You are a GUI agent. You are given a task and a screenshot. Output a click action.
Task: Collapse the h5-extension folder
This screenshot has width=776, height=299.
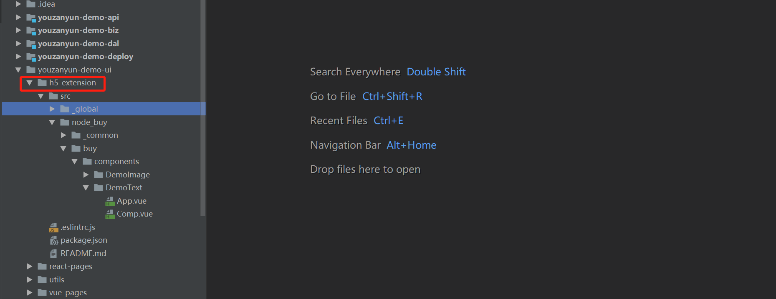click(29, 83)
